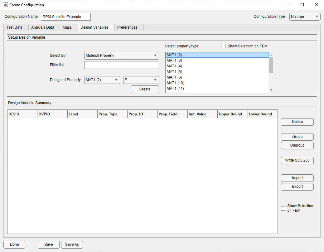Image resolution: width=324 pixels, height=252 pixels.
Task: Click the Done button
Action: pyautogui.click(x=14, y=245)
